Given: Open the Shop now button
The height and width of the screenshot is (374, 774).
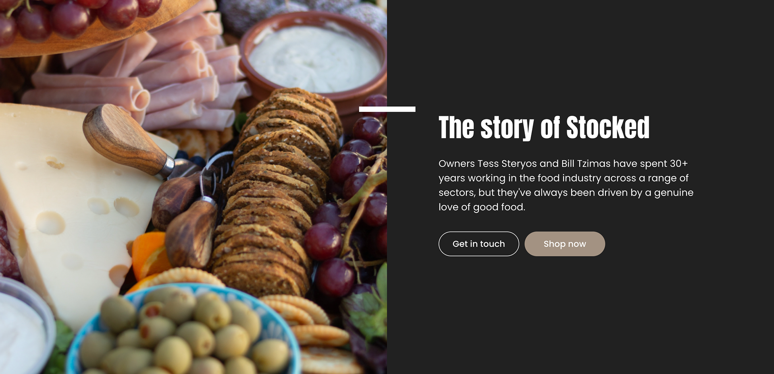Looking at the screenshot, I should (564, 244).
